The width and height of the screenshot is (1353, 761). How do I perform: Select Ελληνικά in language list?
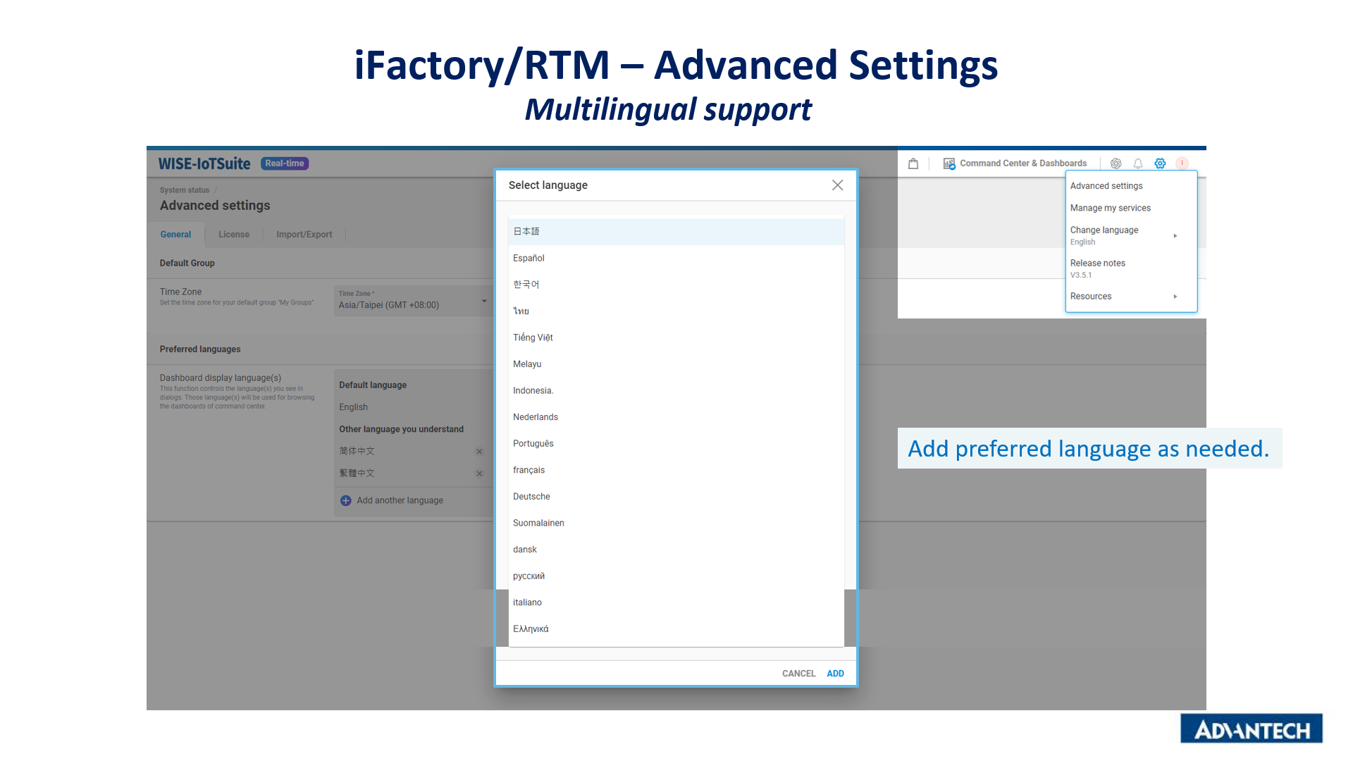676,629
